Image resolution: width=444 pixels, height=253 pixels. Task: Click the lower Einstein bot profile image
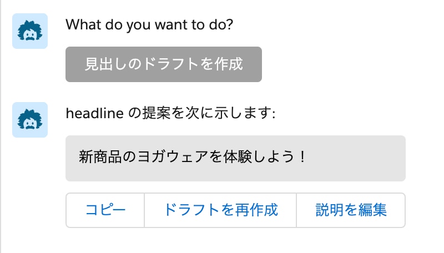(30, 120)
